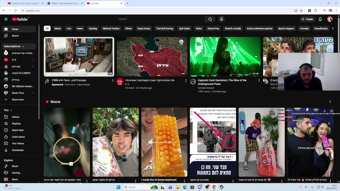Image resolution: width=340 pixels, height=191 pixels.
Task: Expand the You section header
Action: coord(8,110)
